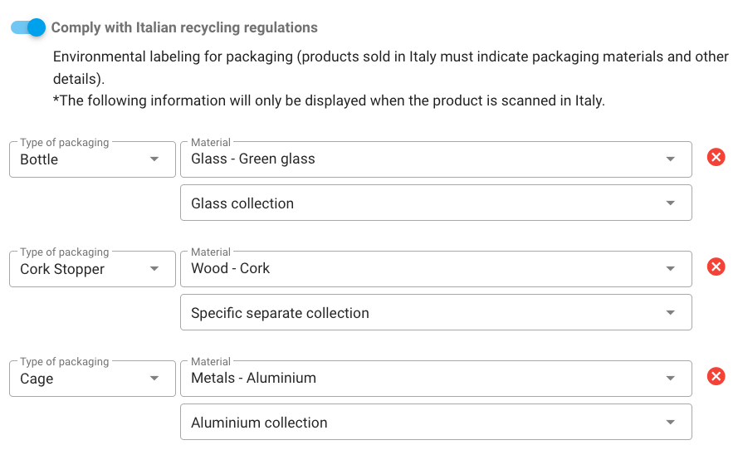The height and width of the screenshot is (450, 738).
Task: Toggle Italian recycling regulations switch
Action: (x=28, y=27)
